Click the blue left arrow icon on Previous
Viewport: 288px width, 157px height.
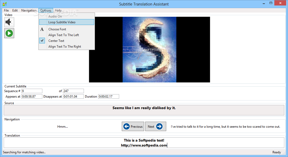[126, 126]
